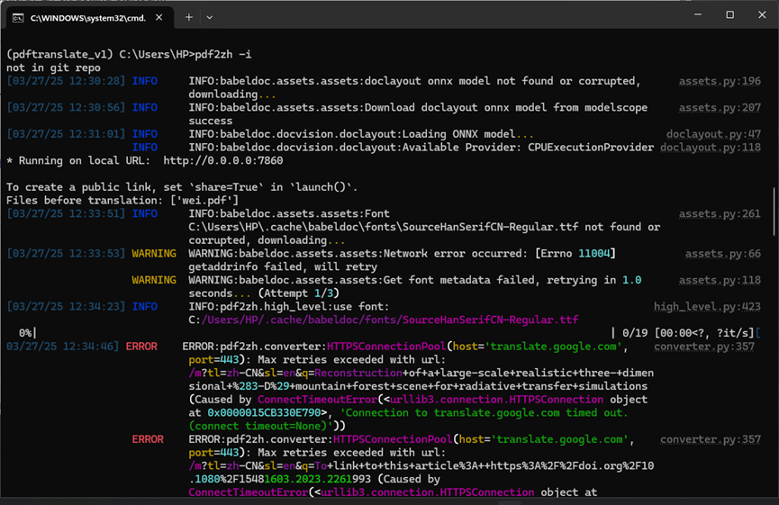Viewport: 779px width, 505px height.
Task: Click the cmd icon in the tab
Action: [x=18, y=18]
